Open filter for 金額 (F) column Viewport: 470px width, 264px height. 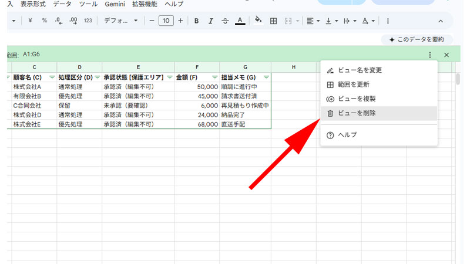(x=214, y=77)
